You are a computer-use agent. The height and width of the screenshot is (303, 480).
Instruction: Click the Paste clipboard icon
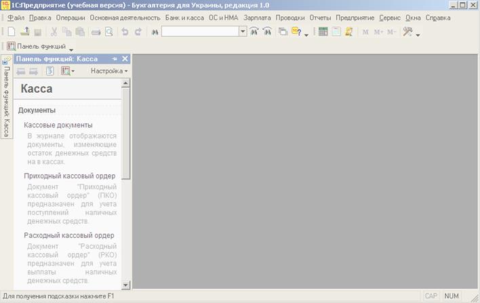(x=80, y=32)
